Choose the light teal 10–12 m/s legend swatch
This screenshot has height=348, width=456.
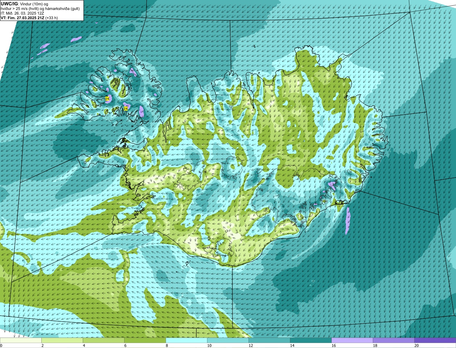tap(228, 341)
